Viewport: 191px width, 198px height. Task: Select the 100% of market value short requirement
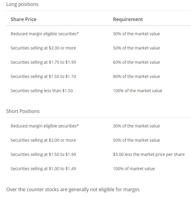pos(134,169)
